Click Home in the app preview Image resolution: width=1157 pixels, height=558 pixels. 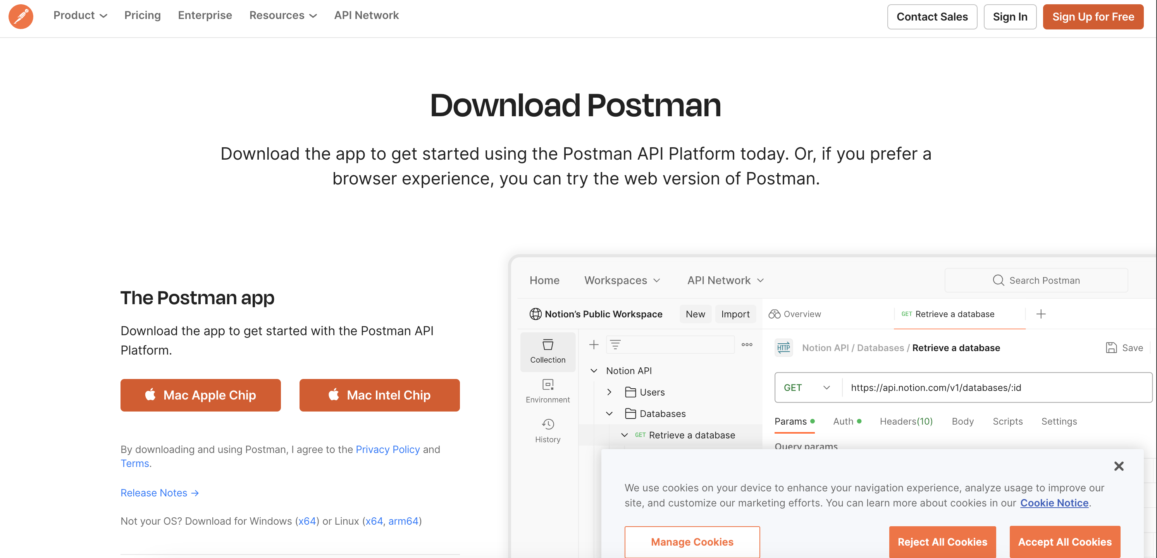pos(544,280)
